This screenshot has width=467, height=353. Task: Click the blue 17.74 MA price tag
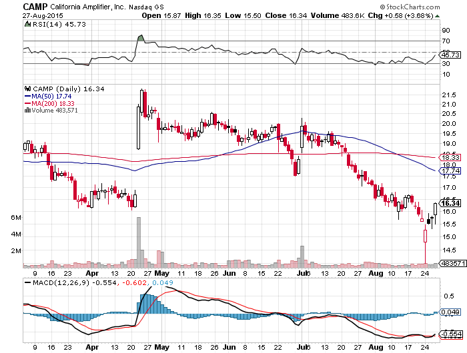coord(450,171)
